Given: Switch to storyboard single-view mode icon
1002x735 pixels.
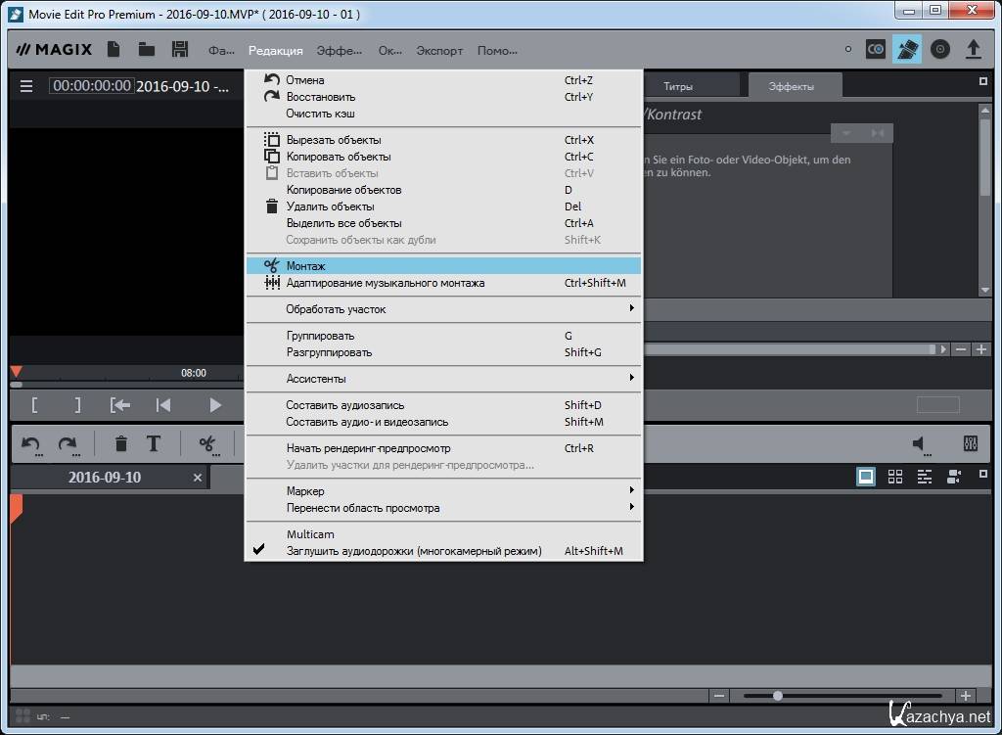Looking at the screenshot, I should pyautogui.click(x=866, y=477).
